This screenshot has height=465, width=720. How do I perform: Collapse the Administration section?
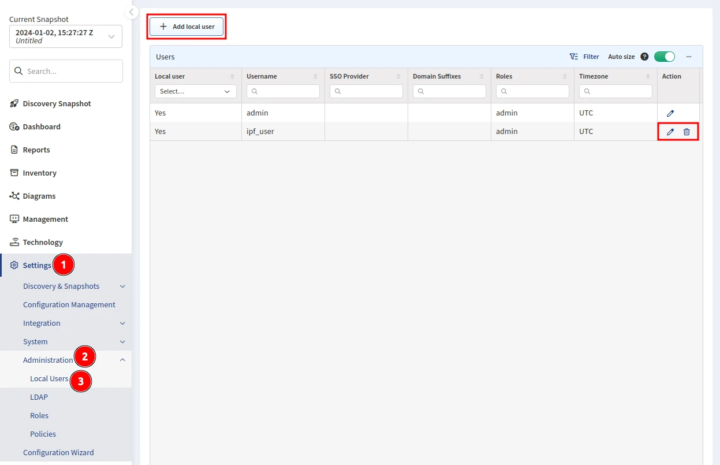(122, 360)
